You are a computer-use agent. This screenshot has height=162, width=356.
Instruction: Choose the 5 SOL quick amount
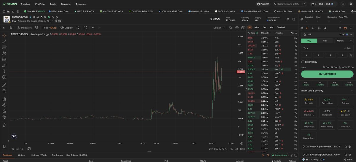tap(342, 55)
